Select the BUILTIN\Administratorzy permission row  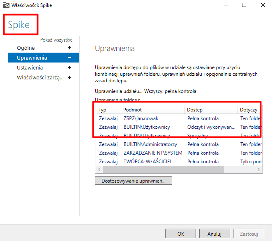[x=150, y=144]
